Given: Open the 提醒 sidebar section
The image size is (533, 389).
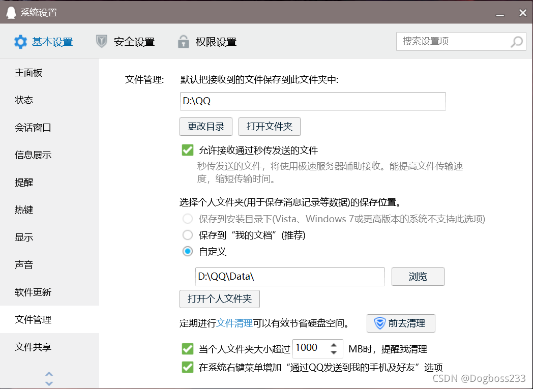Looking at the screenshot, I should [50, 183].
